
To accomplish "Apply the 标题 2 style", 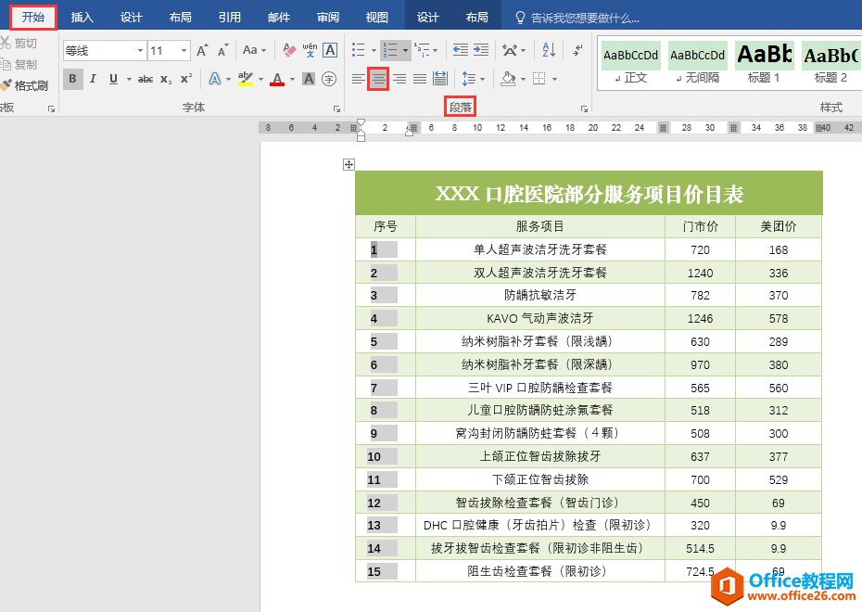I will coord(830,63).
